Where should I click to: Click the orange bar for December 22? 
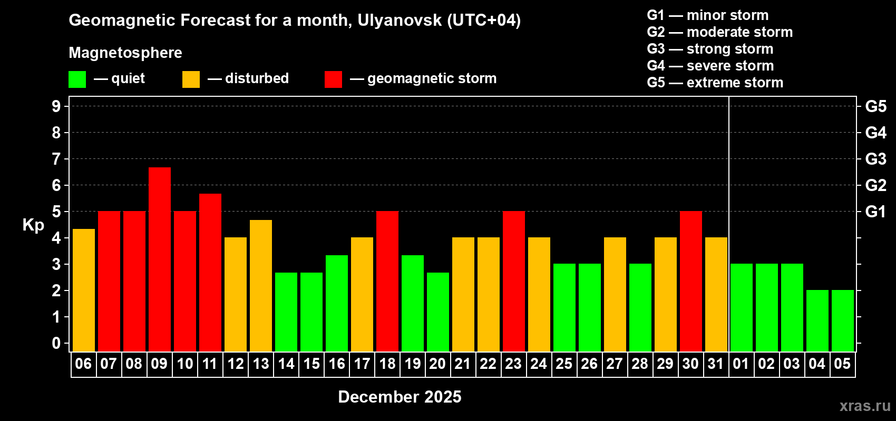point(489,295)
